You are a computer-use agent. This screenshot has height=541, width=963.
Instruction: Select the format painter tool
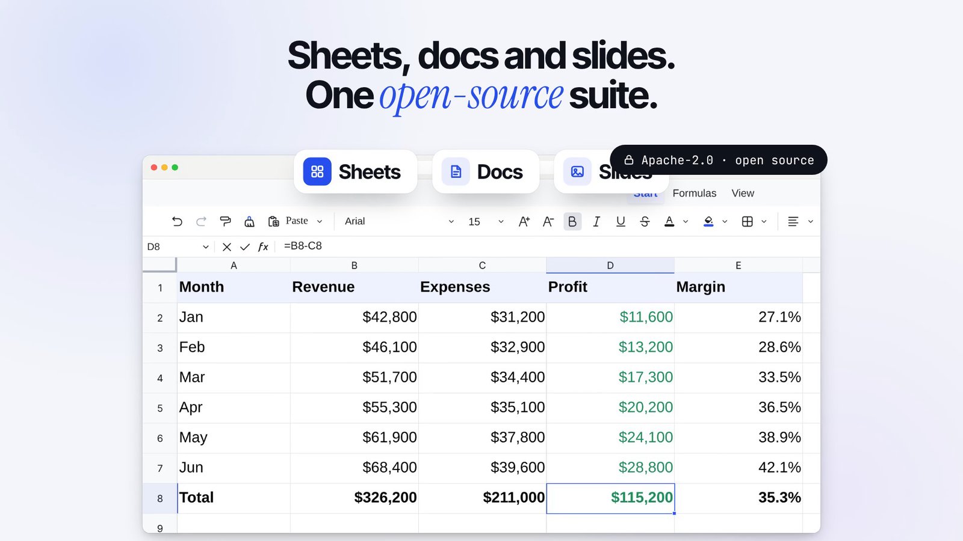(225, 221)
